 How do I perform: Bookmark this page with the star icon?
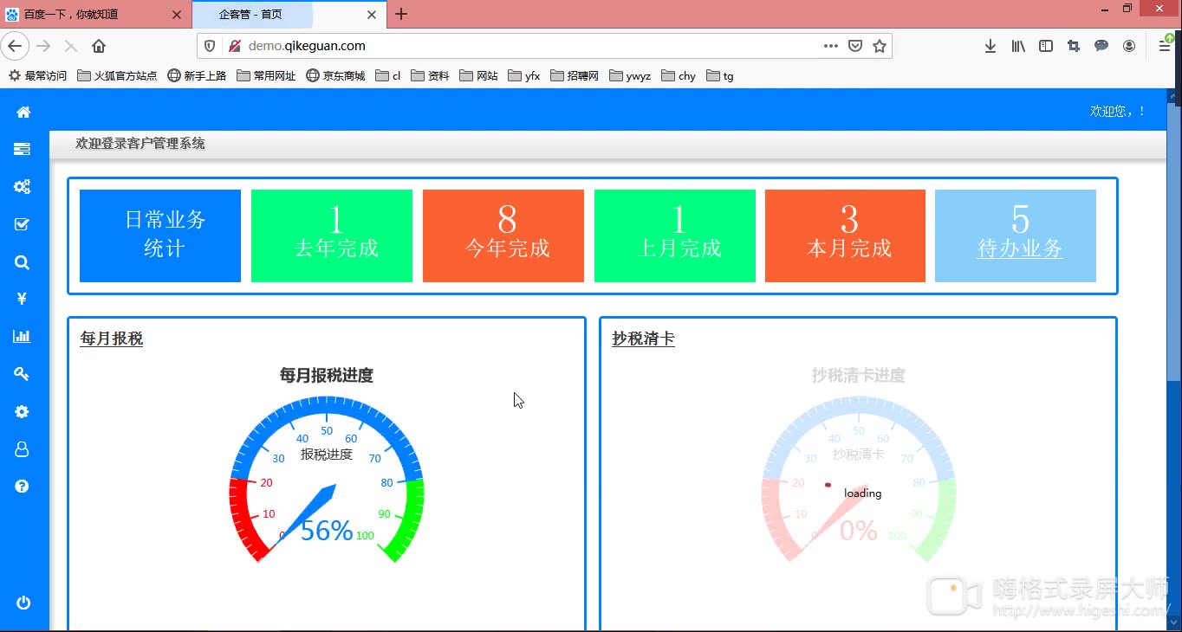pyautogui.click(x=880, y=46)
